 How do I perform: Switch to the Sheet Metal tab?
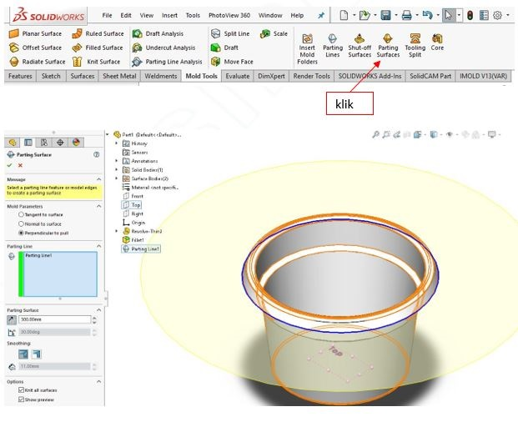pyautogui.click(x=120, y=76)
